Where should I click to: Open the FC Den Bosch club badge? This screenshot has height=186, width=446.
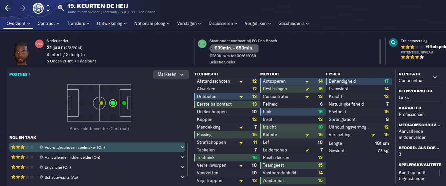pos(38,8)
